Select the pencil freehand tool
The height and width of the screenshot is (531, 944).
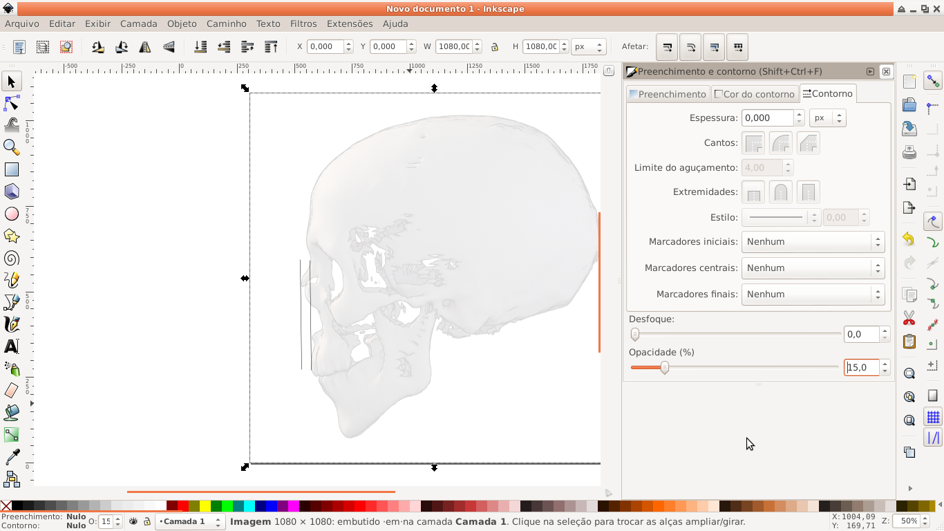coord(11,280)
